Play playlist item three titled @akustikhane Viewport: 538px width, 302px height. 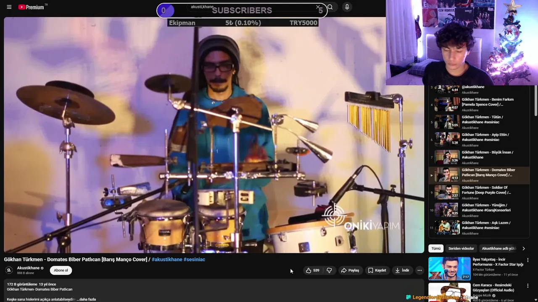479,90
